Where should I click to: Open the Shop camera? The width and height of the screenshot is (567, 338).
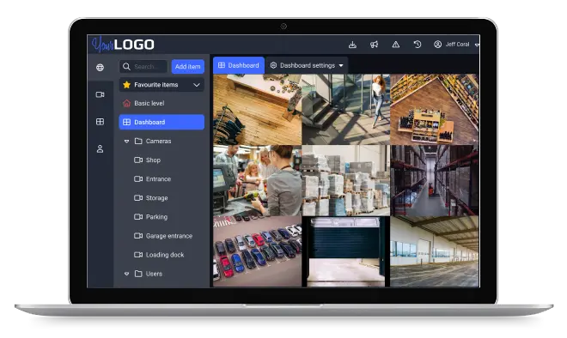(153, 160)
